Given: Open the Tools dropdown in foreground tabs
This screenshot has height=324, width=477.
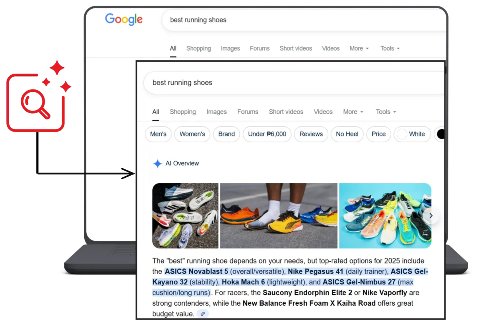Looking at the screenshot, I should coord(386,112).
